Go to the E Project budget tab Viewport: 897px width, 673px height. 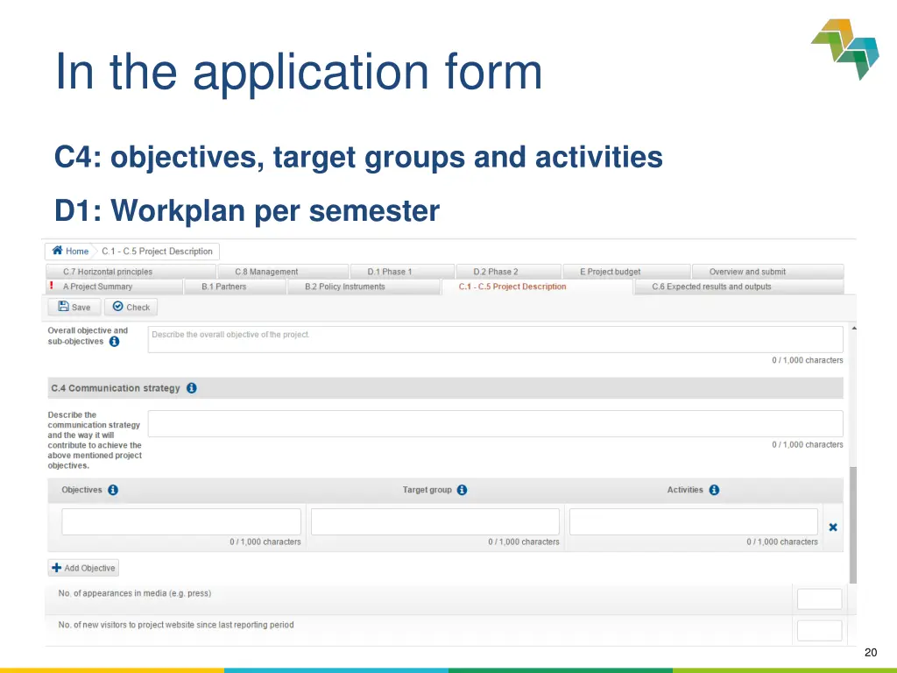click(x=626, y=272)
